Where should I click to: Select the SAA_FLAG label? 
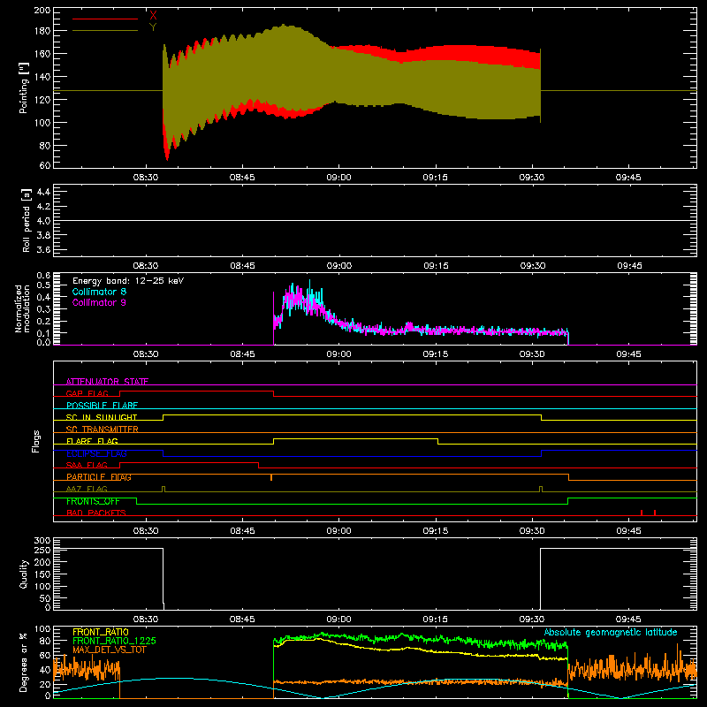click(x=87, y=465)
